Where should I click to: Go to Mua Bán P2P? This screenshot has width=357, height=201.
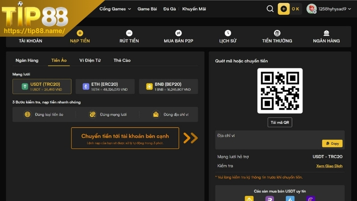178,37
